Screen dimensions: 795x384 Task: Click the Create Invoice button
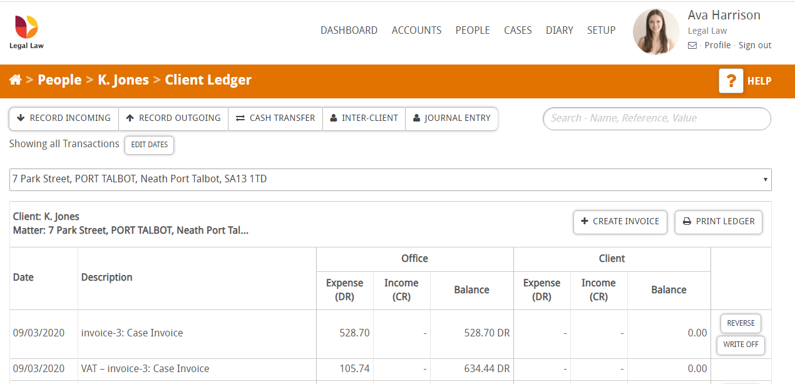(x=620, y=222)
